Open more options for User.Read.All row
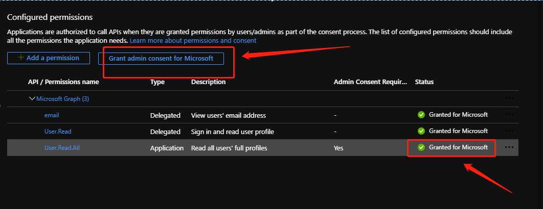This screenshot has width=543, height=209. tap(509, 147)
